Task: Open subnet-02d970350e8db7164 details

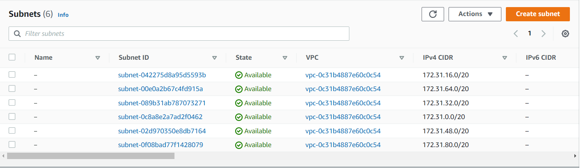Action: (x=162, y=131)
